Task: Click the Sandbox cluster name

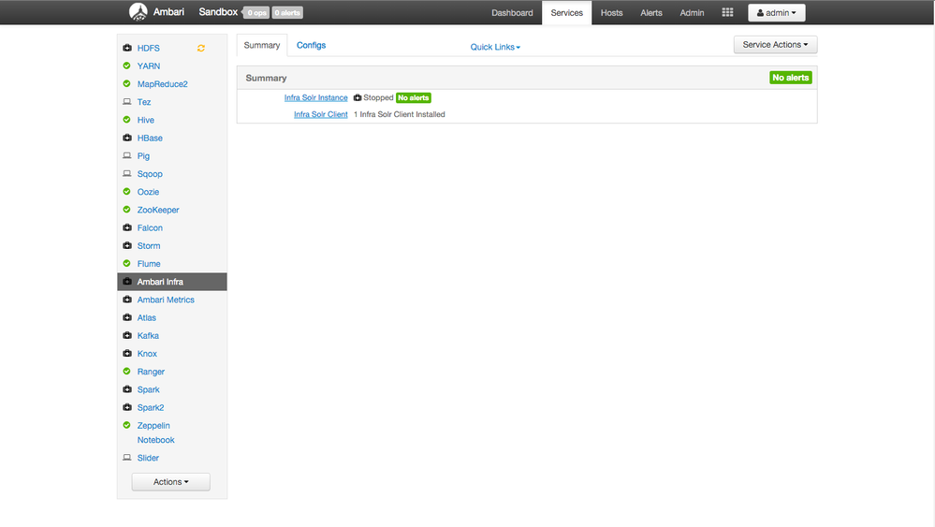Action: click(218, 12)
